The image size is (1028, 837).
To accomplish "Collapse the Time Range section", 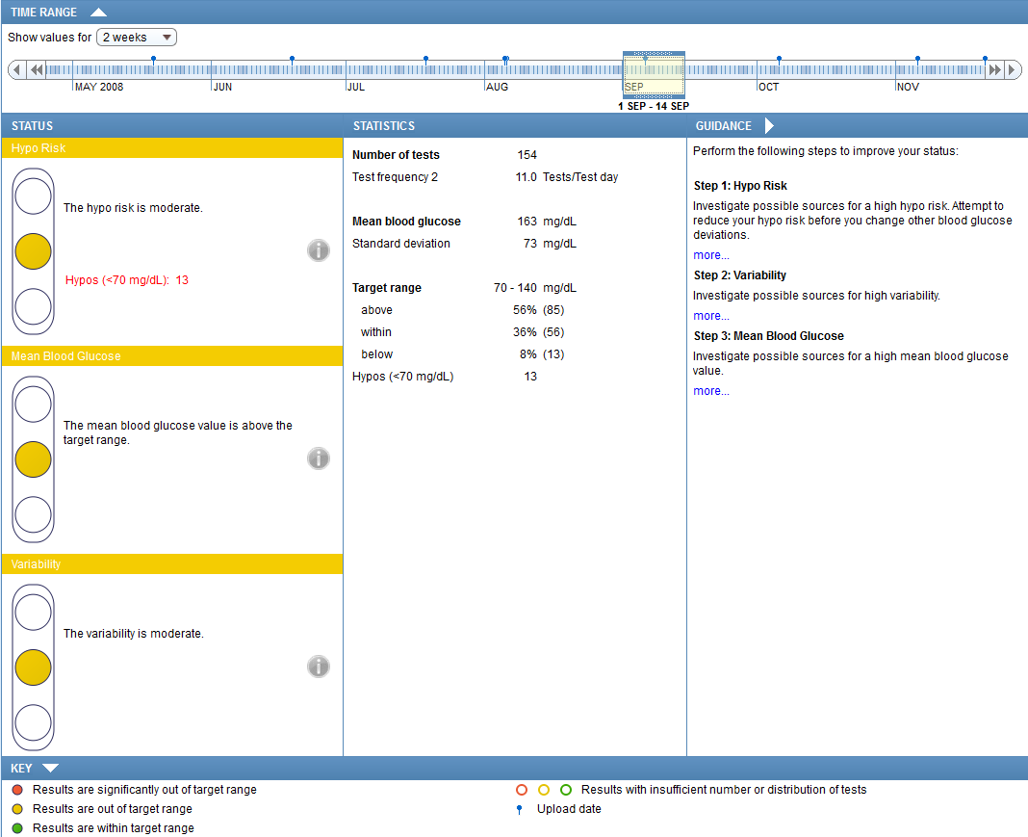I will [98, 12].
